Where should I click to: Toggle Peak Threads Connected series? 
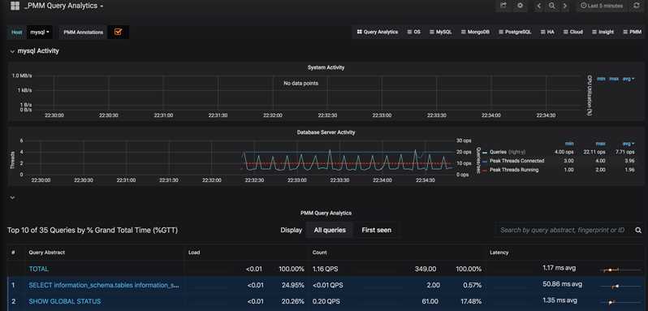tap(516, 161)
